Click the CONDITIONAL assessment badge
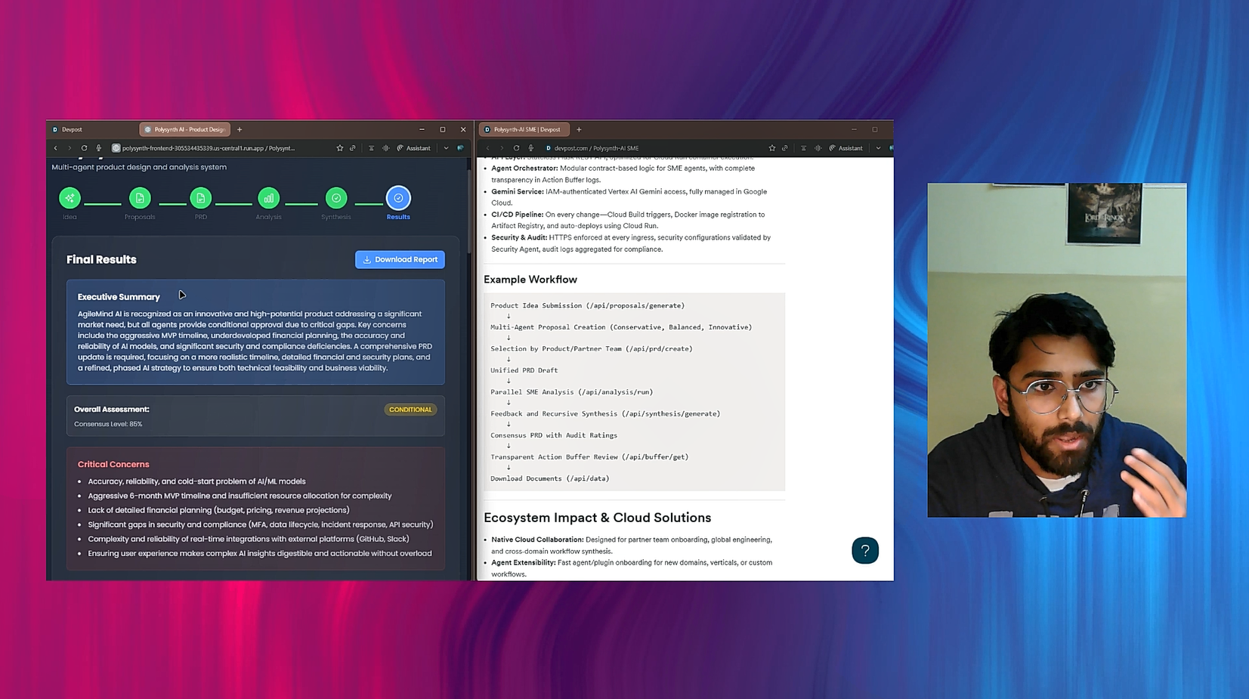 [x=410, y=410]
